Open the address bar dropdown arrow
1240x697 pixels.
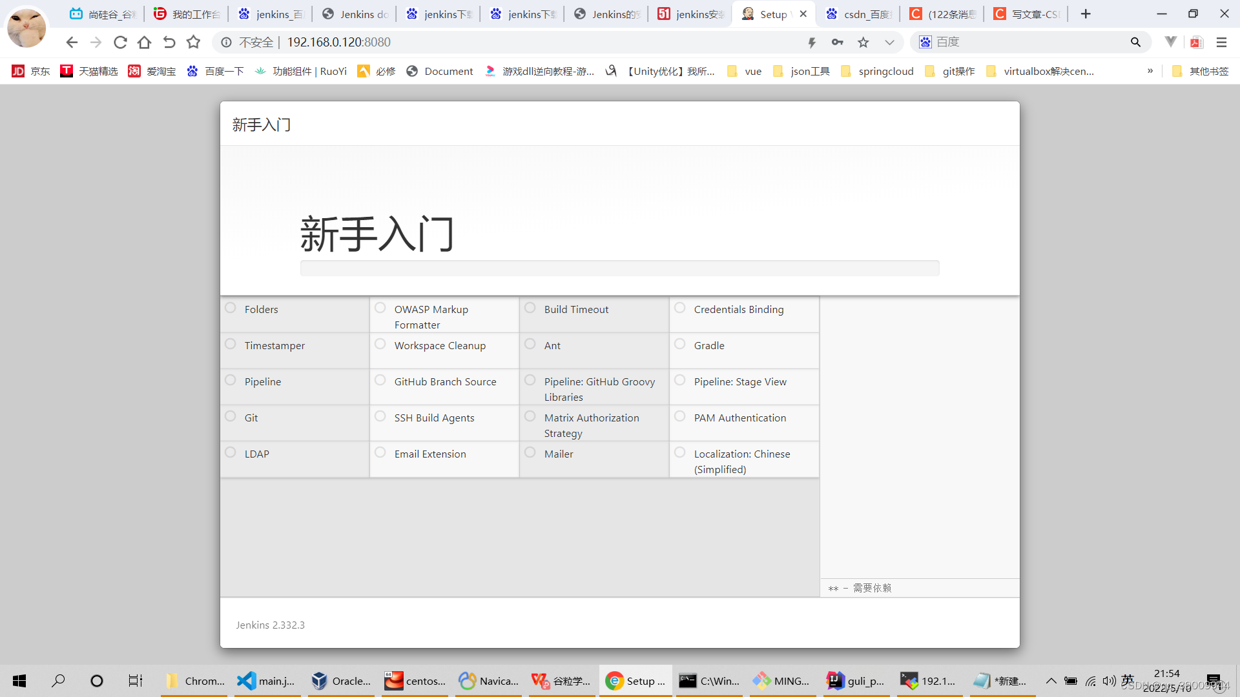tap(890, 42)
